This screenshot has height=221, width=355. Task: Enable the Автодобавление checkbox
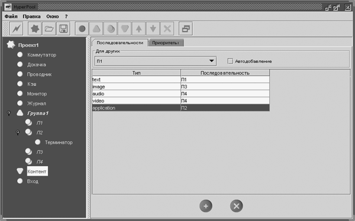pos(230,61)
